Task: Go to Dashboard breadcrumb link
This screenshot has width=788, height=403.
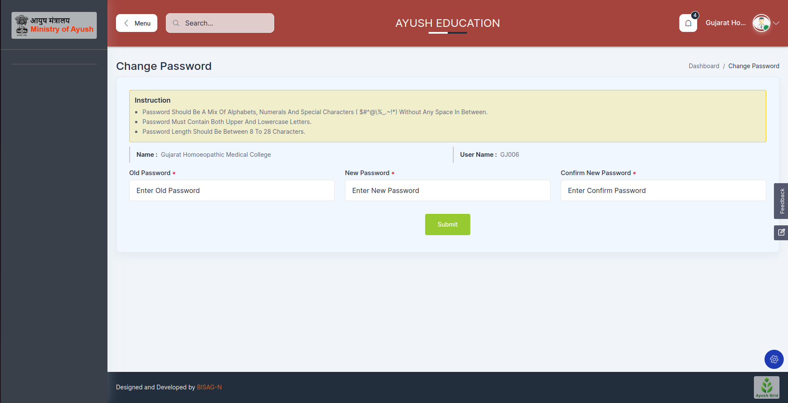Action: (x=704, y=66)
